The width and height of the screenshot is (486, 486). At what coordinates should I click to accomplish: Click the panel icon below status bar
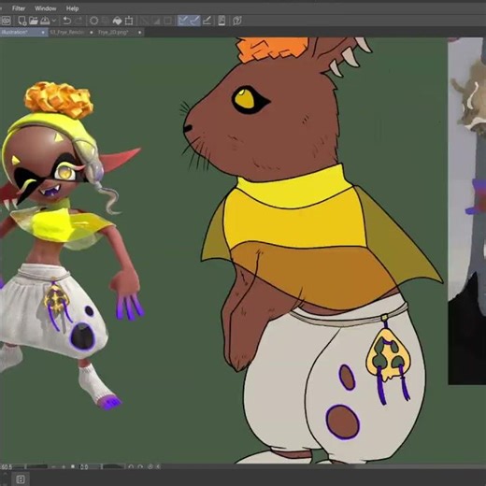[x=21, y=479]
